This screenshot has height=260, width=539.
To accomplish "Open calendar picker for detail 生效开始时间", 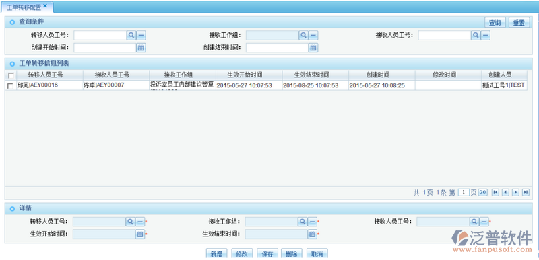I will pos(140,234).
